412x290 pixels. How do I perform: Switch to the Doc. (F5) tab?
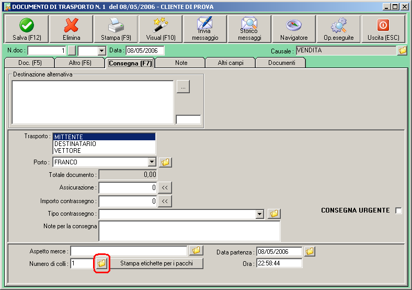point(30,63)
